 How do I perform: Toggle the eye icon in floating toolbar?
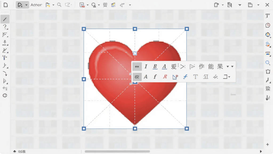tap(137, 77)
